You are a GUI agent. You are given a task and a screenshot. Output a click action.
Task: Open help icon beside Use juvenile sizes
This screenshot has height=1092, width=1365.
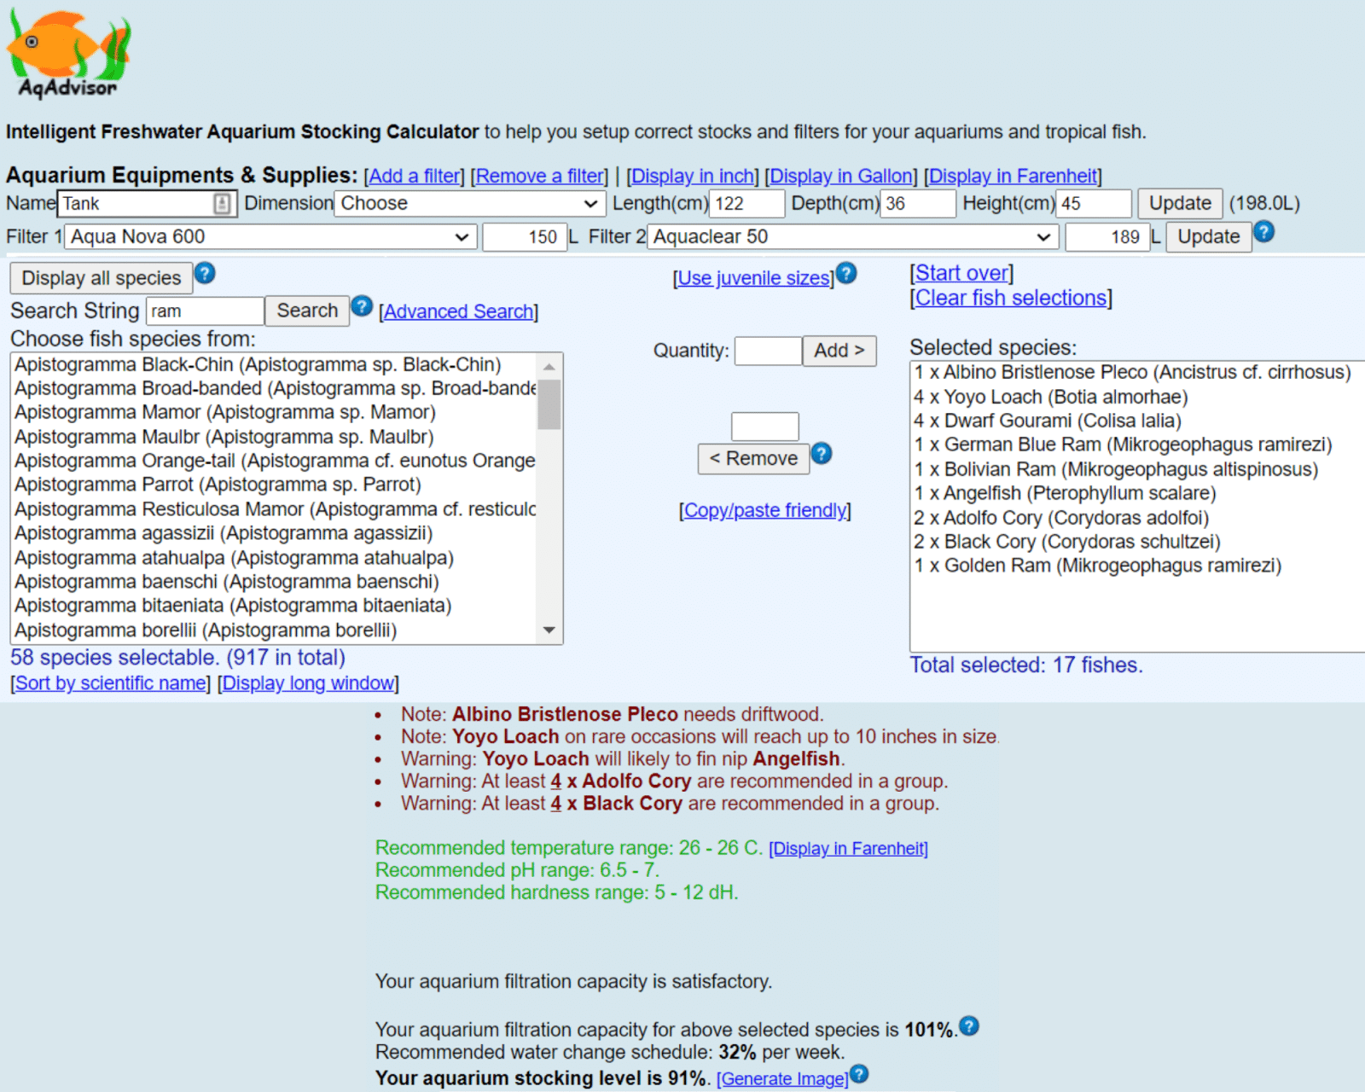click(x=846, y=273)
